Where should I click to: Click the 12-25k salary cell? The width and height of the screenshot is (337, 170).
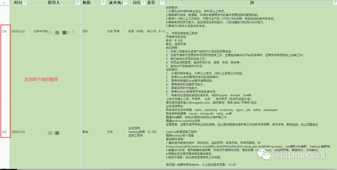[155, 132]
